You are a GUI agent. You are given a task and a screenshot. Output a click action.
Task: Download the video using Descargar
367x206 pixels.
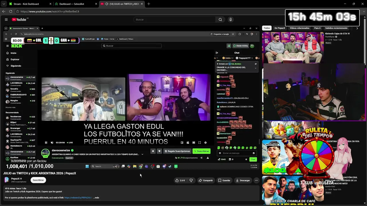point(243,180)
